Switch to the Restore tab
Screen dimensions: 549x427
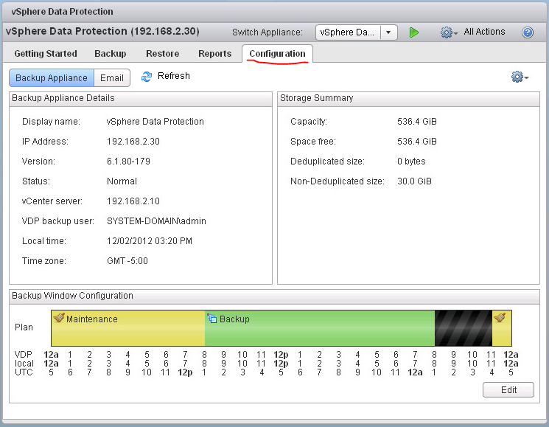162,54
